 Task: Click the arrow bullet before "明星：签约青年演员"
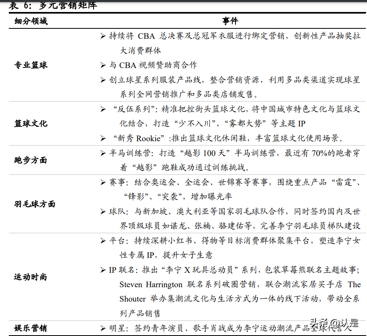(103, 329)
